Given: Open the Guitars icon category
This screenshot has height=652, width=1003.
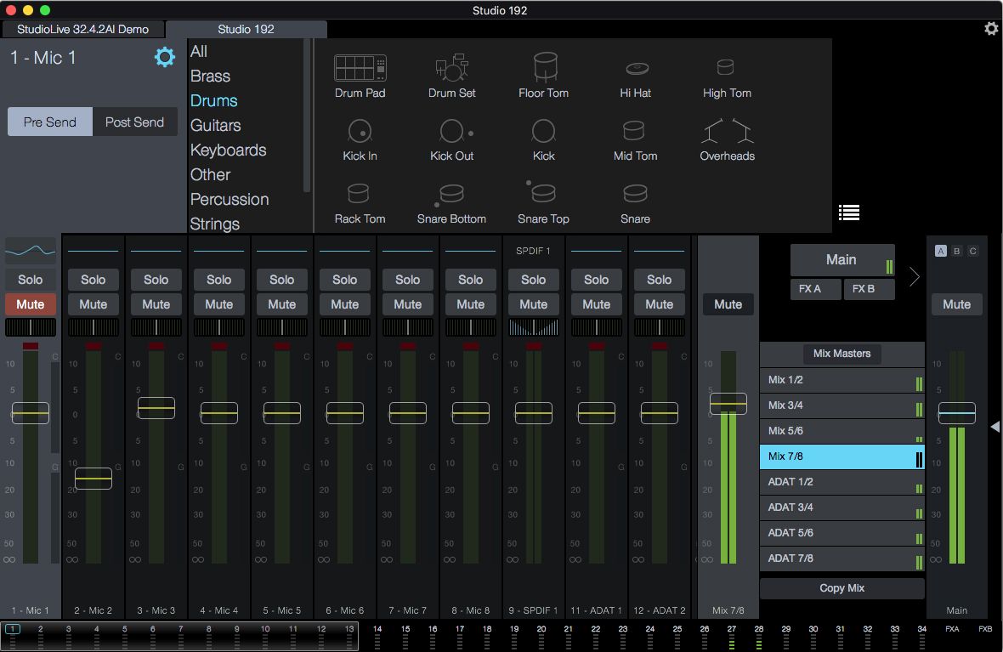Looking at the screenshot, I should pos(216,126).
